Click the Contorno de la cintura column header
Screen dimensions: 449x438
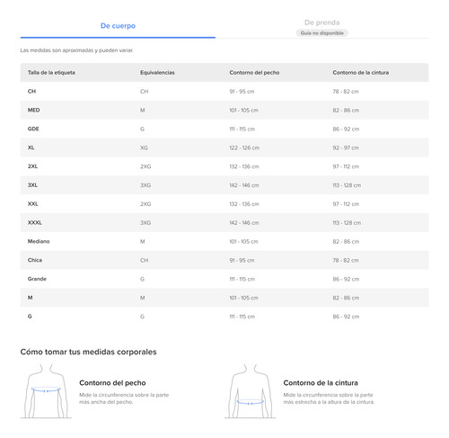(x=361, y=73)
